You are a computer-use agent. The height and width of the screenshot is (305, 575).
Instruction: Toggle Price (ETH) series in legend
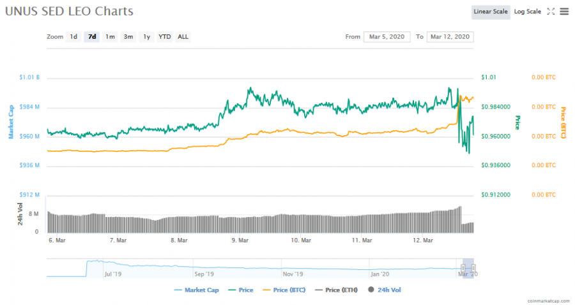(x=336, y=290)
